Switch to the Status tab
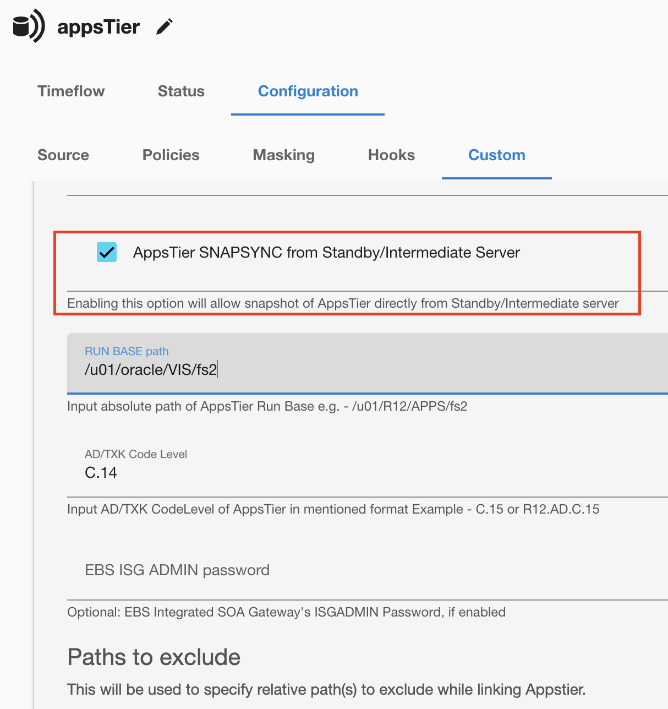This screenshot has width=668, height=709. (x=181, y=91)
